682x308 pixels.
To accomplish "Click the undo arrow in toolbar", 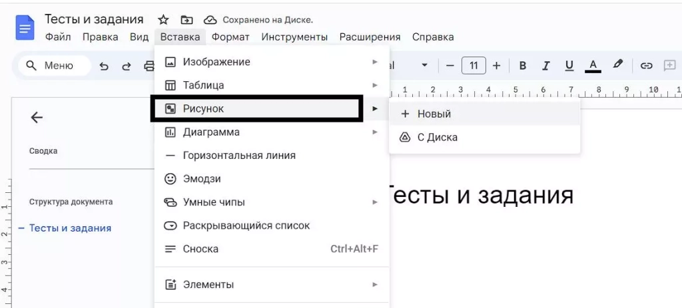I will [x=103, y=66].
